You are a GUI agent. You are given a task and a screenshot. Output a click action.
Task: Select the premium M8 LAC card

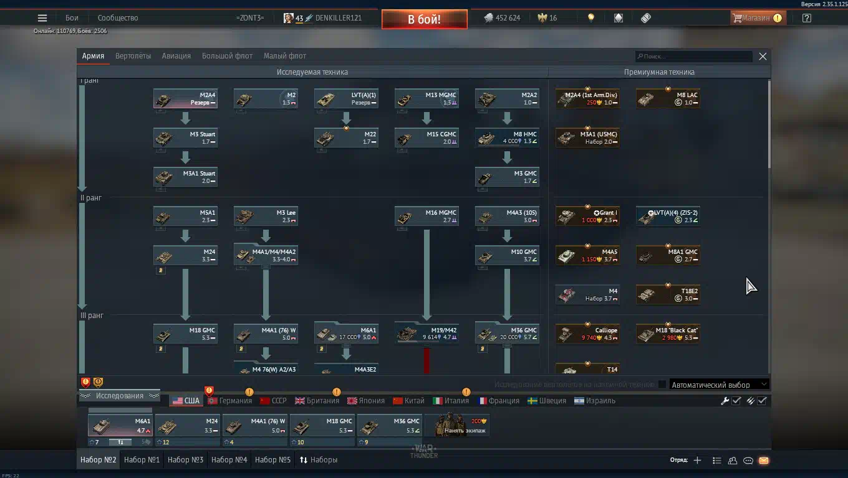(668, 98)
